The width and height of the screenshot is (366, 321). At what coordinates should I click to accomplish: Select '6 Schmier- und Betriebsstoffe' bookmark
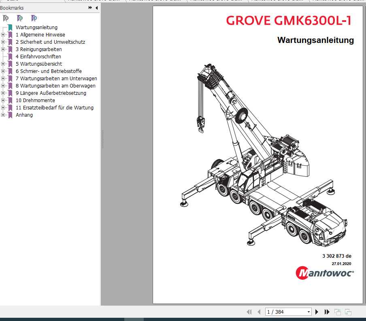tap(49, 71)
